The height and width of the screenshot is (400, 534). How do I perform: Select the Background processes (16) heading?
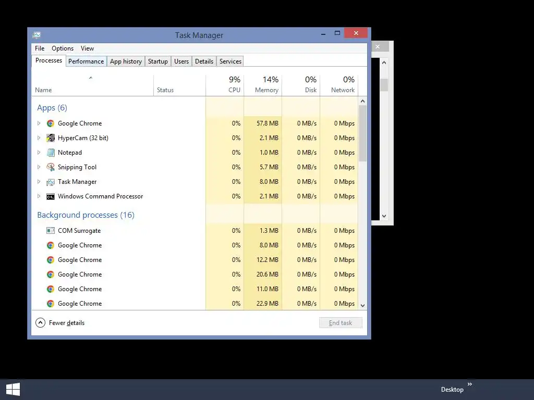pos(86,215)
